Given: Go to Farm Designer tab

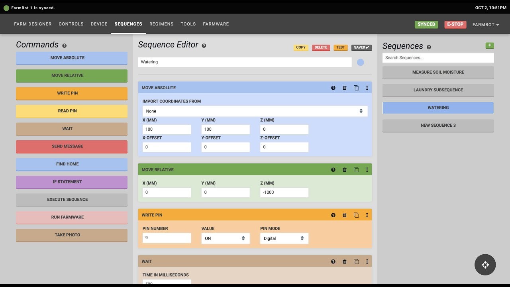Looking at the screenshot, I should (x=33, y=24).
